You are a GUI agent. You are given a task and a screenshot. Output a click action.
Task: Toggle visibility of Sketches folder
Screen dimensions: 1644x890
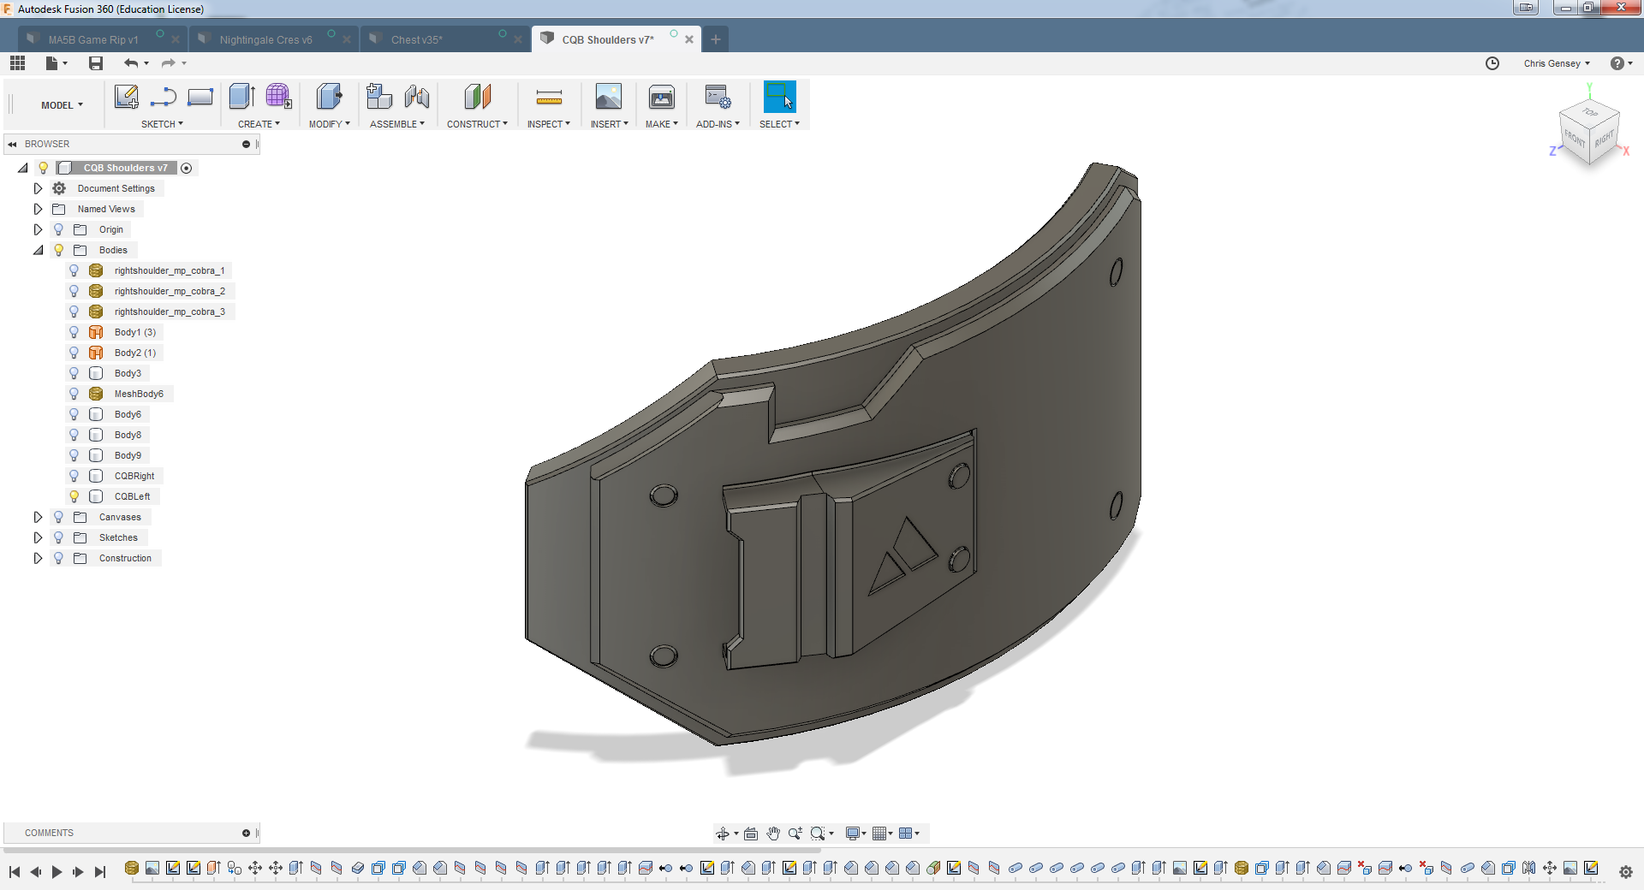(x=58, y=537)
